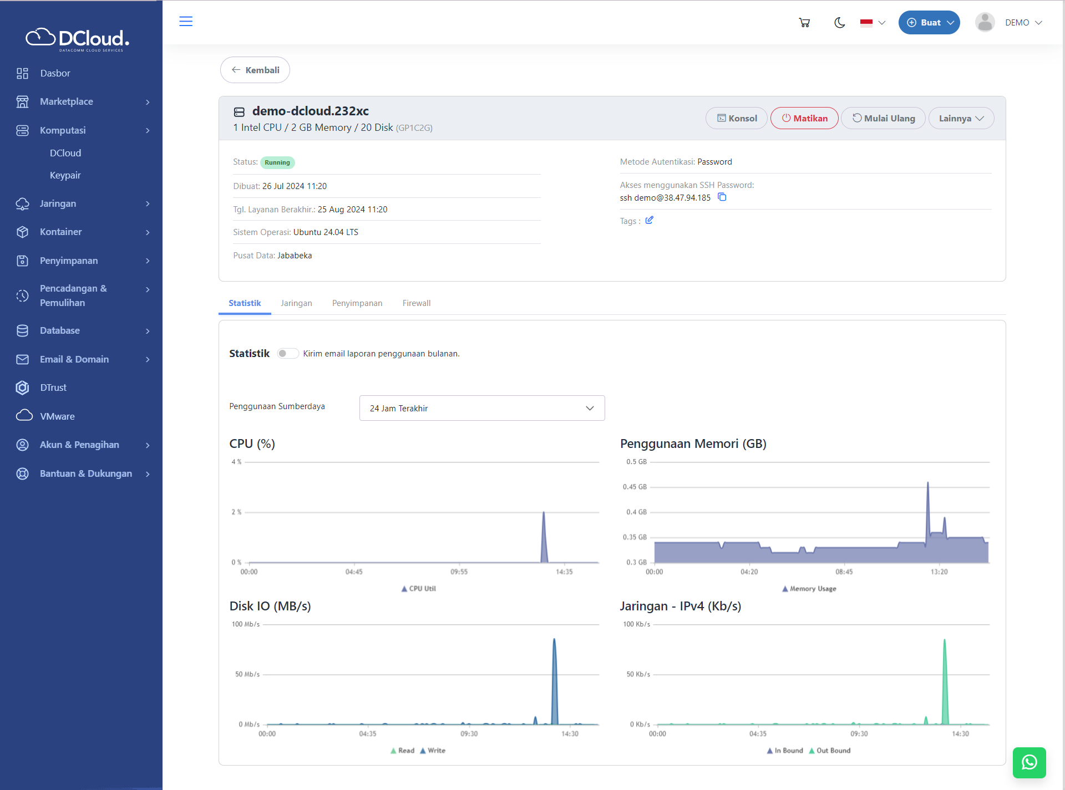Viewport: 1065px width, 790px height.
Task: Click the server icon beside demo-dcloud.232xc
Action: pos(239,112)
